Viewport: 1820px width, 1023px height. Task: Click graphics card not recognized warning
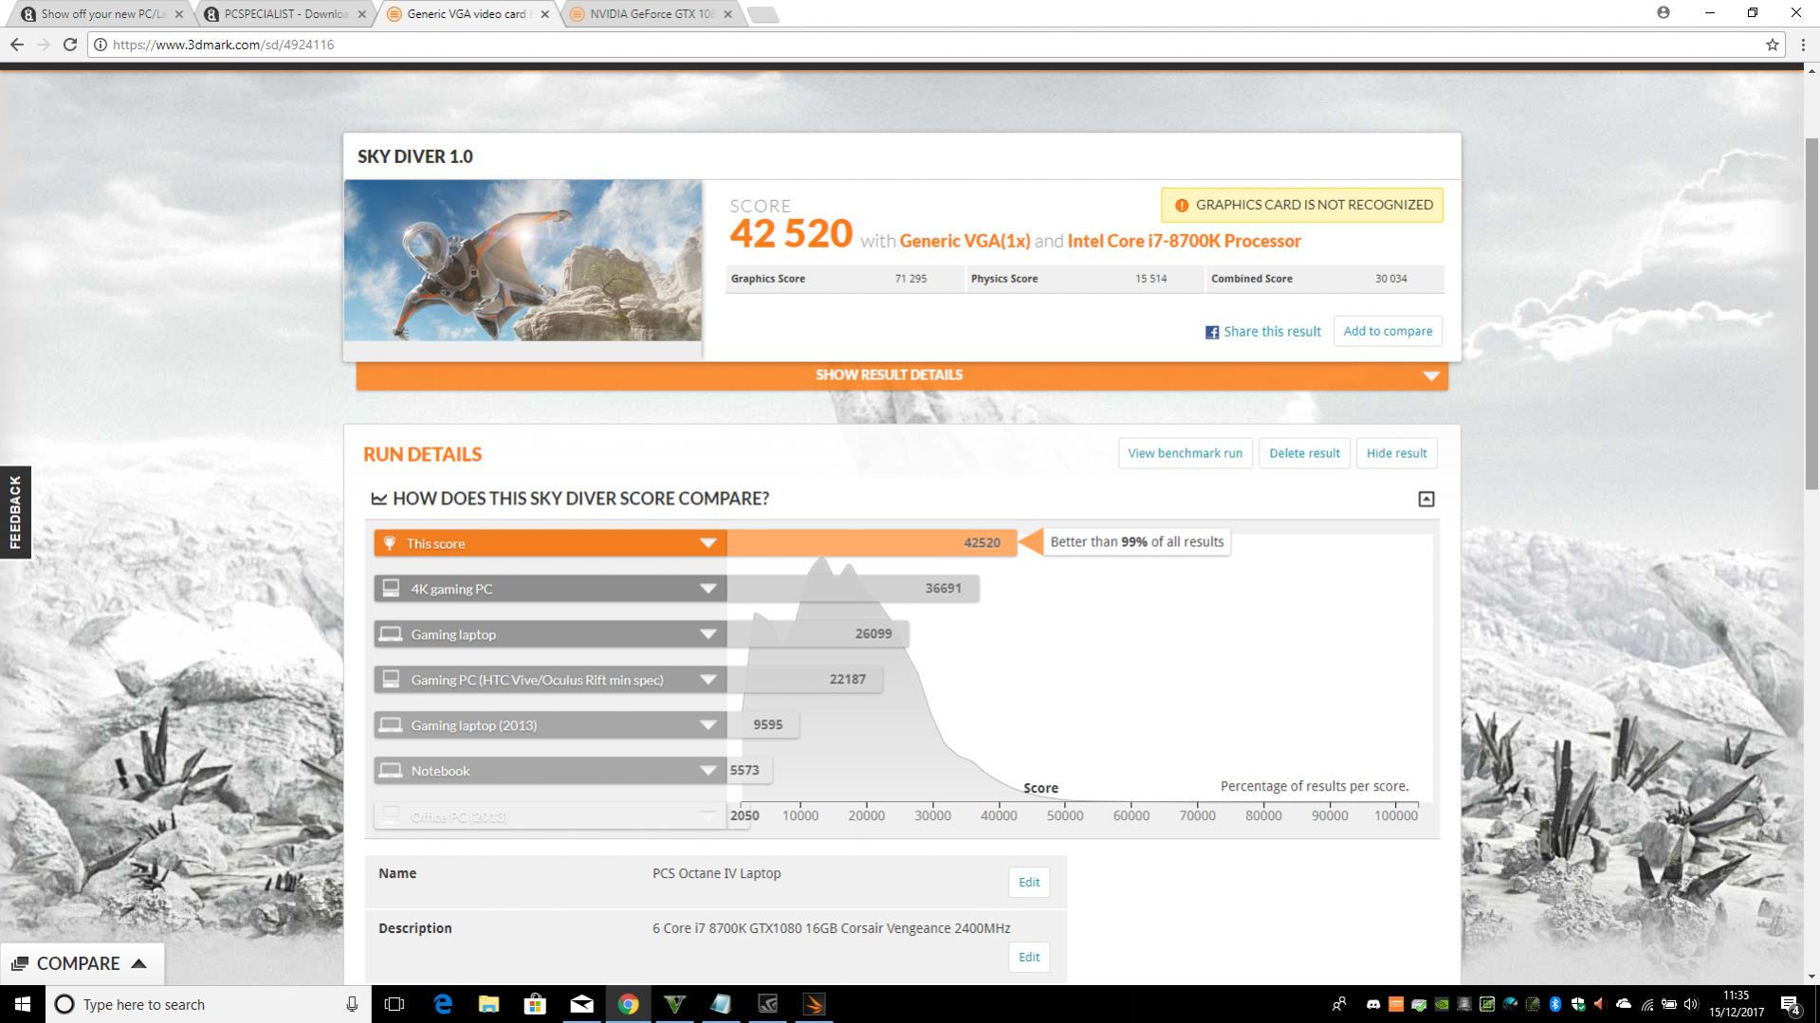pos(1302,205)
